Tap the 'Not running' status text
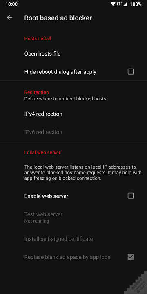 point(37,221)
